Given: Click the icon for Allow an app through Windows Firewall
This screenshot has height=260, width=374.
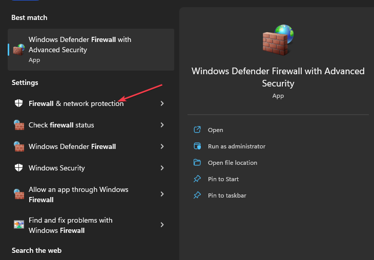Looking at the screenshot, I should (x=18, y=194).
